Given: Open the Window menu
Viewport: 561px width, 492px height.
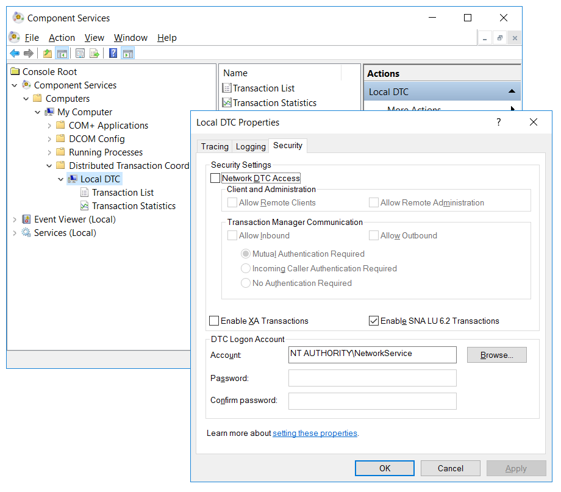Looking at the screenshot, I should 130,38.
